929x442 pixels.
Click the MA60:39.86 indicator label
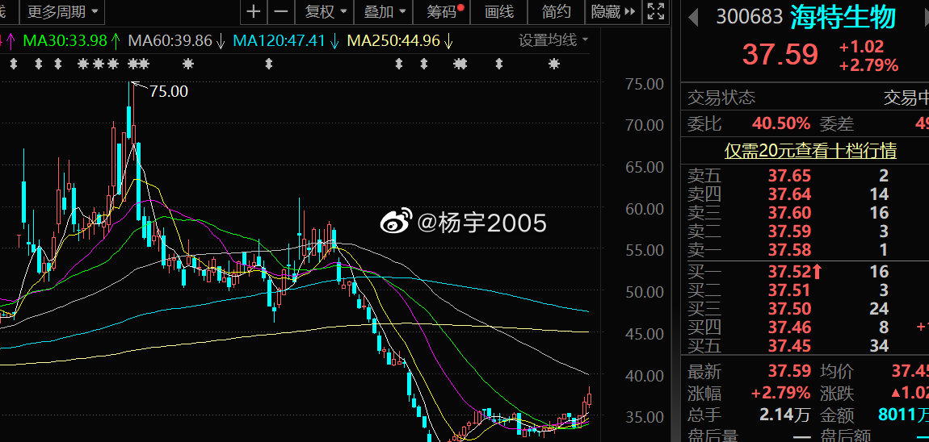pos(177,41)
